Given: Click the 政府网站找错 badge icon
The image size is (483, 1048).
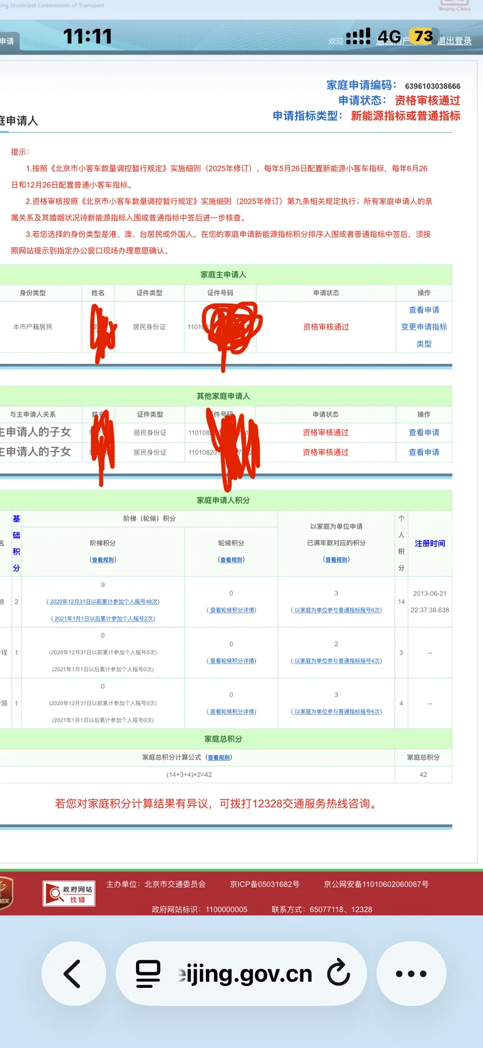Looking at the screenshot, I should [x=69, y=893].
